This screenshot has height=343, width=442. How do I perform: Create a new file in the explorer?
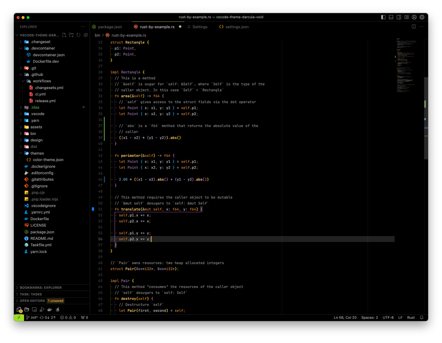coord(64,35)
